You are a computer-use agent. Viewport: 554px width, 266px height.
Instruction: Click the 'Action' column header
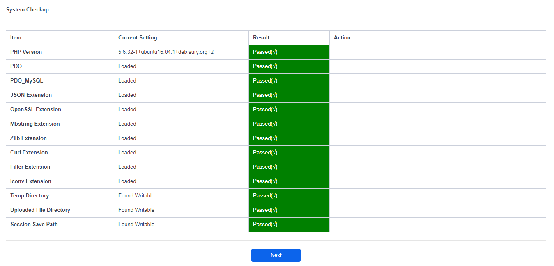click(x=342, y=37)
